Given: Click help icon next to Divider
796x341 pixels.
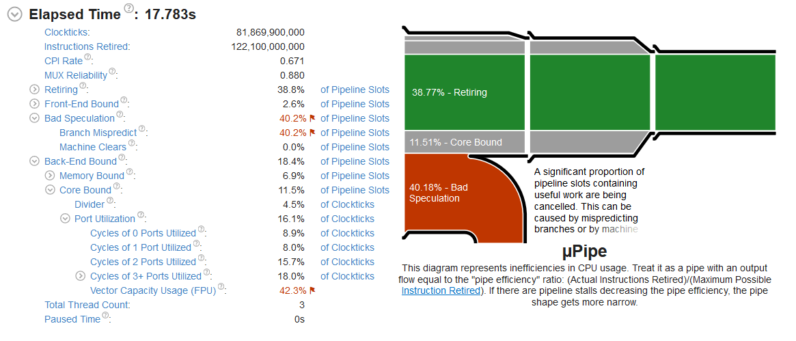Looking at the screenshot, I should tap(110, 202).
